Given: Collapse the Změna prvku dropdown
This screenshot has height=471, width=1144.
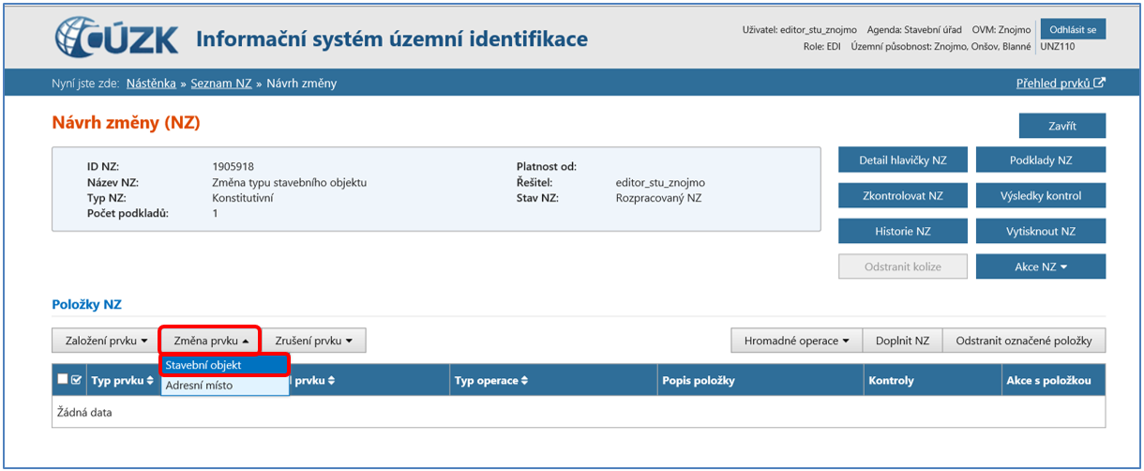Looking at the screenshot, I should coord(211,341).
